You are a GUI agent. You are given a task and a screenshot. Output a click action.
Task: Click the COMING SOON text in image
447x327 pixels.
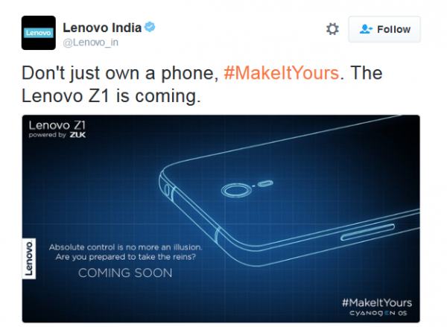tap(125, 273)
